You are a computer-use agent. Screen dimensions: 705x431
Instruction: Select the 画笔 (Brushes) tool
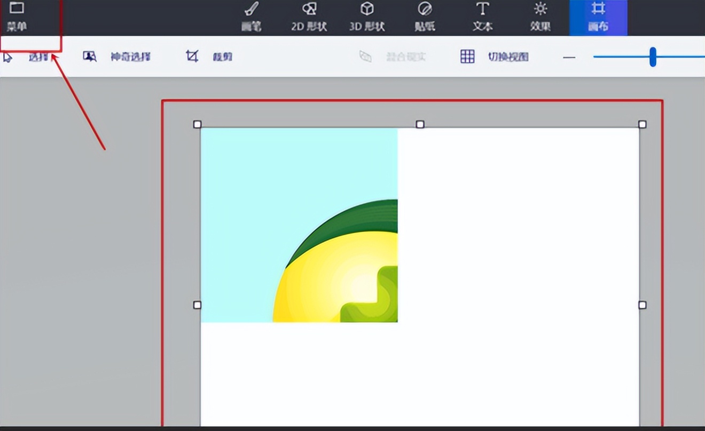pos(251,17)
